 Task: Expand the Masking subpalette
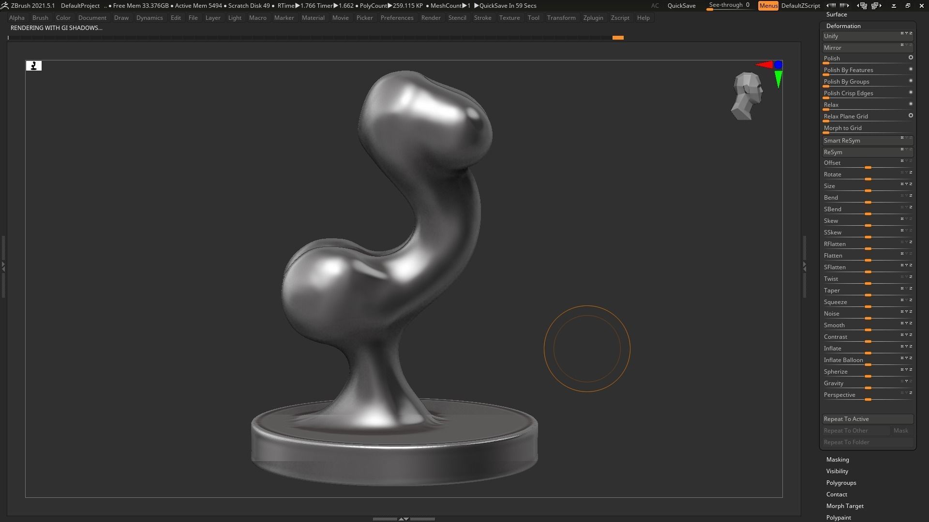tap(838, 460)
